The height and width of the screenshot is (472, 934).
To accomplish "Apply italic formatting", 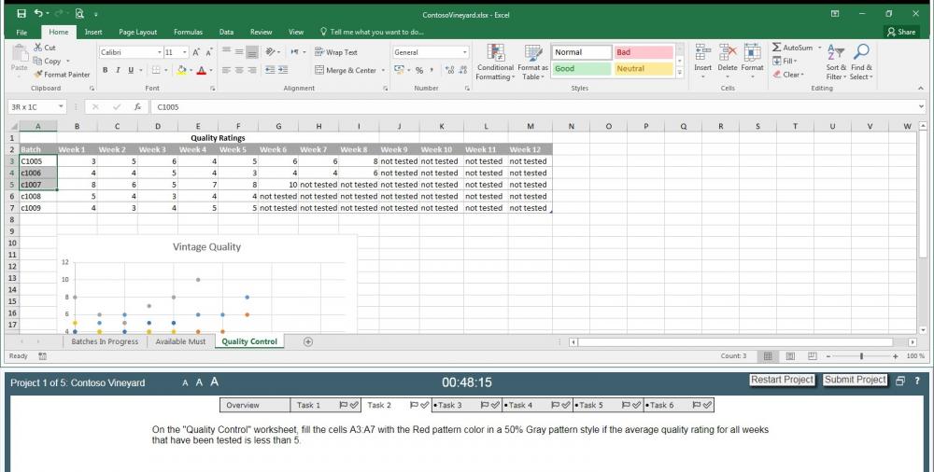I will pos(118,70).
